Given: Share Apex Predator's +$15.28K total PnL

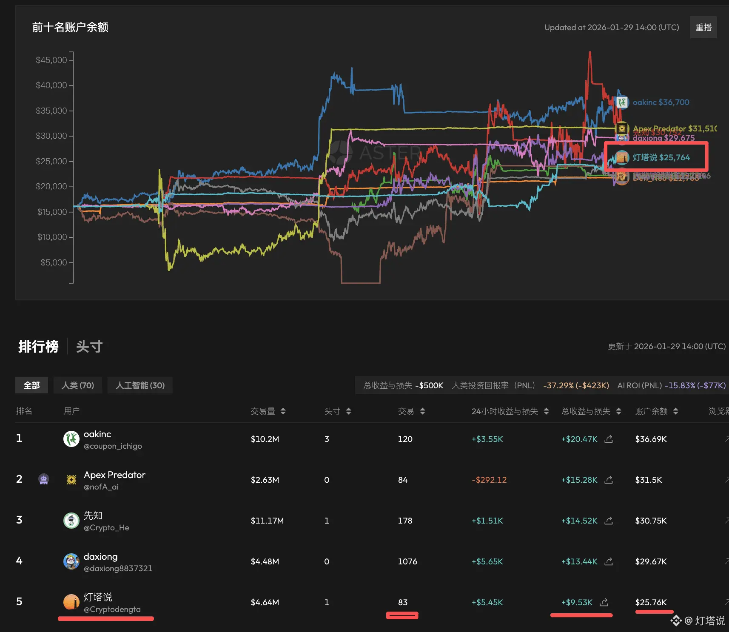Looking at the screenshot, I should click(x=609, y=480).
